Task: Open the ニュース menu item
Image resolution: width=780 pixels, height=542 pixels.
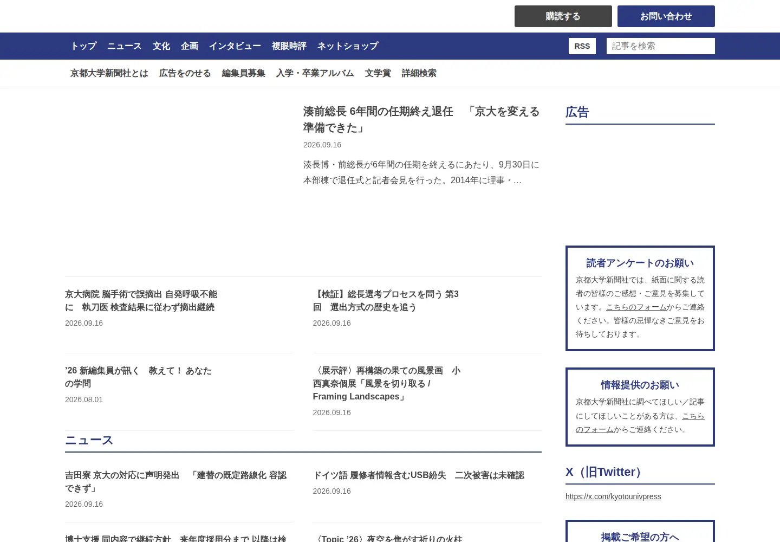Action: click(x=125, y=46)
